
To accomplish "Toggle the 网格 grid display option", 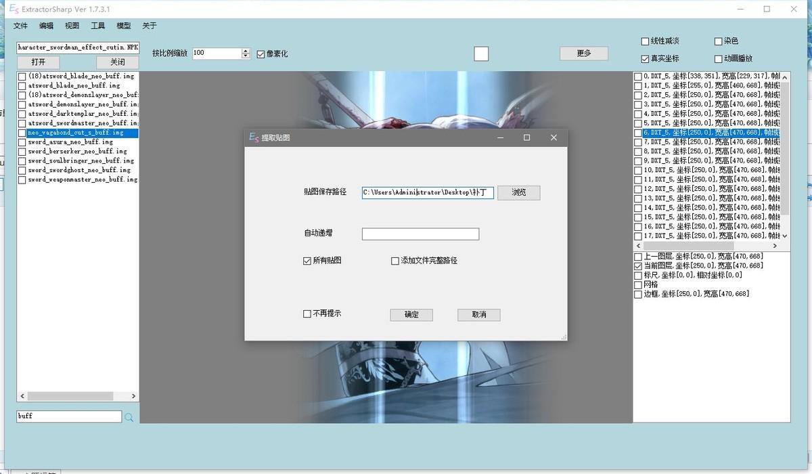I will click(x=637, y=284).
